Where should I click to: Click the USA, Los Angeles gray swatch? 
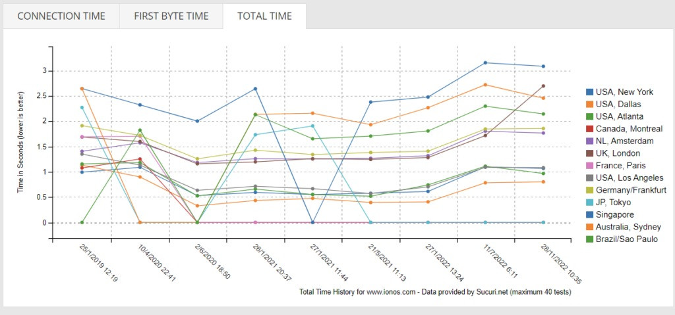(590, 178)
